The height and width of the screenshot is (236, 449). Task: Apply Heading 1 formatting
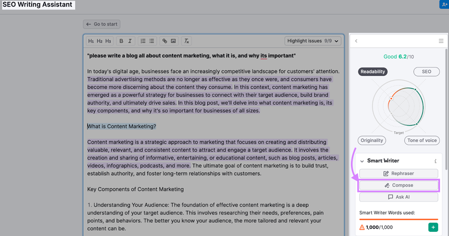click(x=91, y=41)
